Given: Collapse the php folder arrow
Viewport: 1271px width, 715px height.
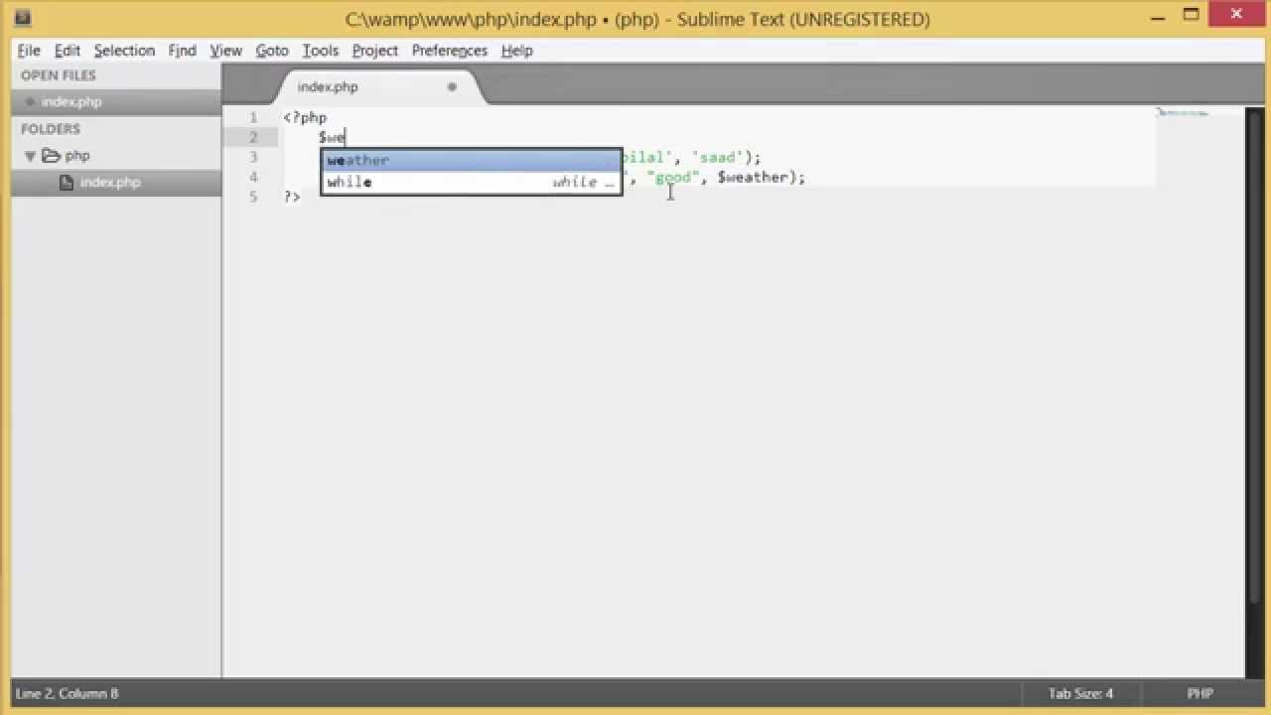Looking at the screenshot, I should point(30,156).
